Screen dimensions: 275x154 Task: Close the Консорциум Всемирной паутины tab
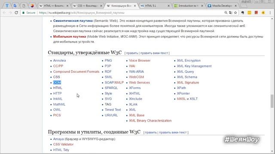134,6
